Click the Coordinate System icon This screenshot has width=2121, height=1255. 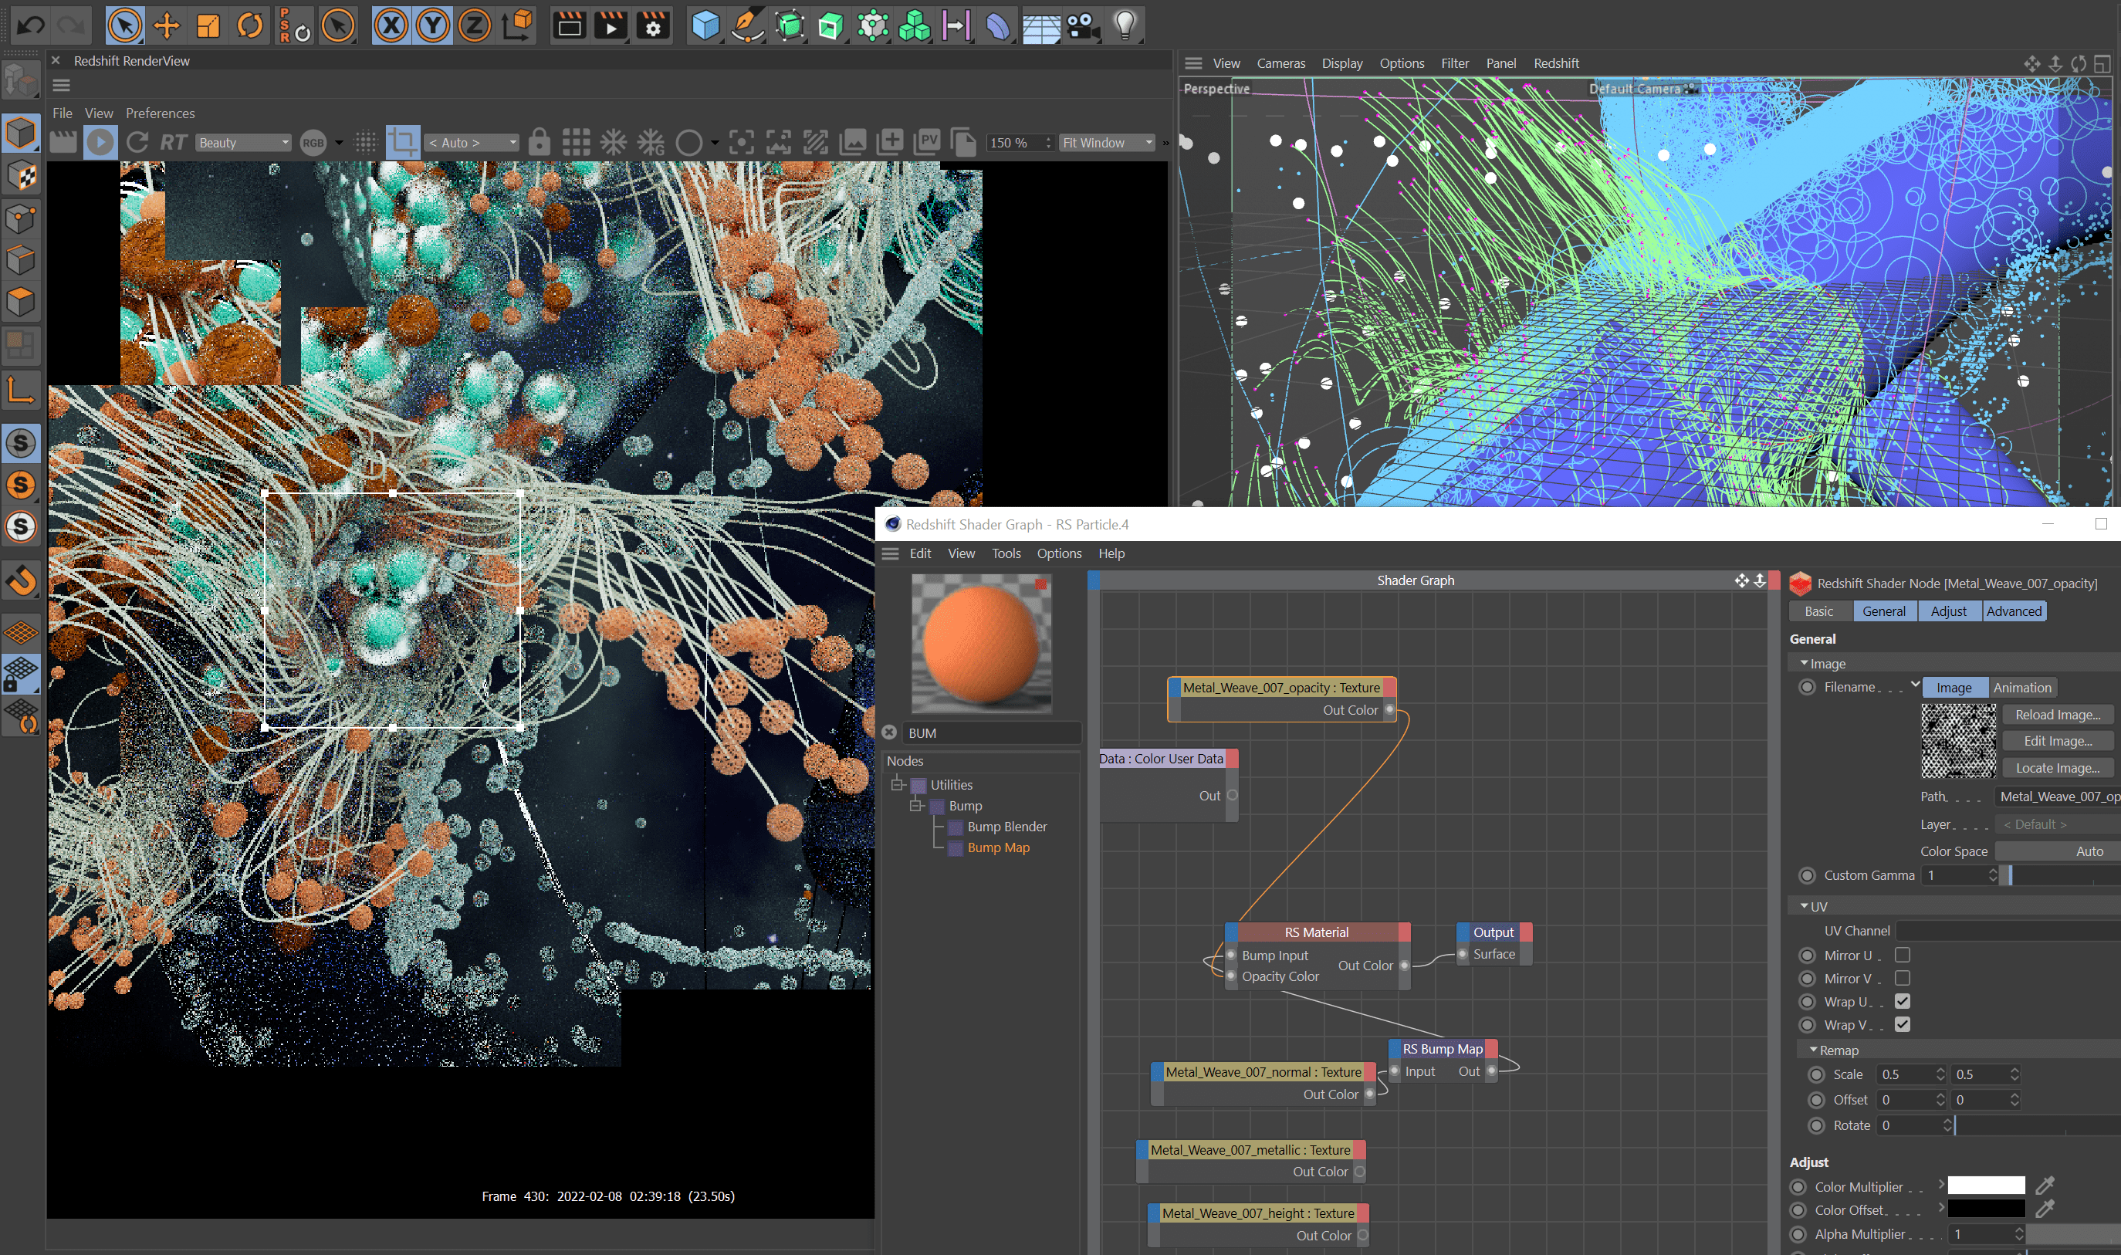(x=516, y=25)
